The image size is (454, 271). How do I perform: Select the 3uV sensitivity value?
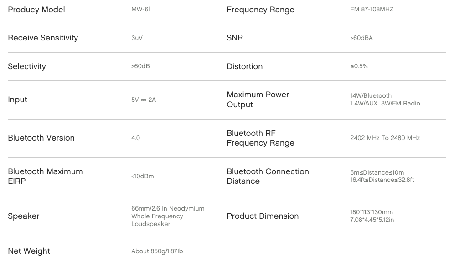137,38
